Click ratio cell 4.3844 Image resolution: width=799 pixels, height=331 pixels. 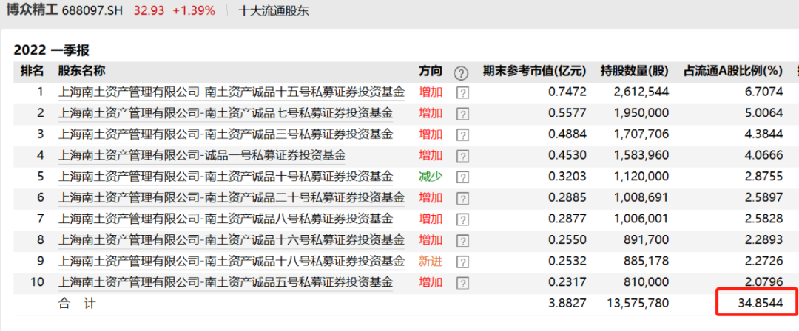[763, 134]
